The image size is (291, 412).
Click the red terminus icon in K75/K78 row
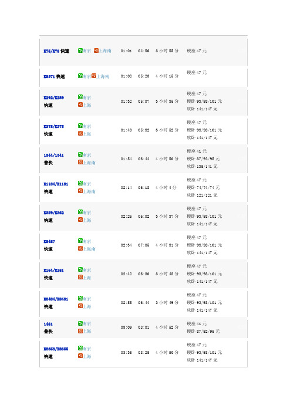click(96, 50)
